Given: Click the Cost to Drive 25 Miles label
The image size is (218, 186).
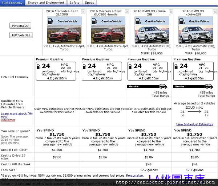Looking at the screenshot, I should click(13, 157).
